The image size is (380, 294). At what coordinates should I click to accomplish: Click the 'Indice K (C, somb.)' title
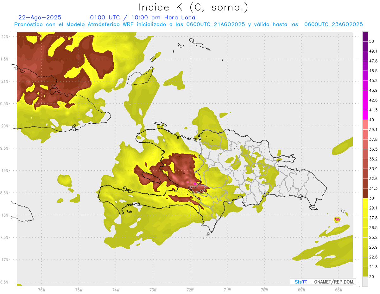pos(193,7)
